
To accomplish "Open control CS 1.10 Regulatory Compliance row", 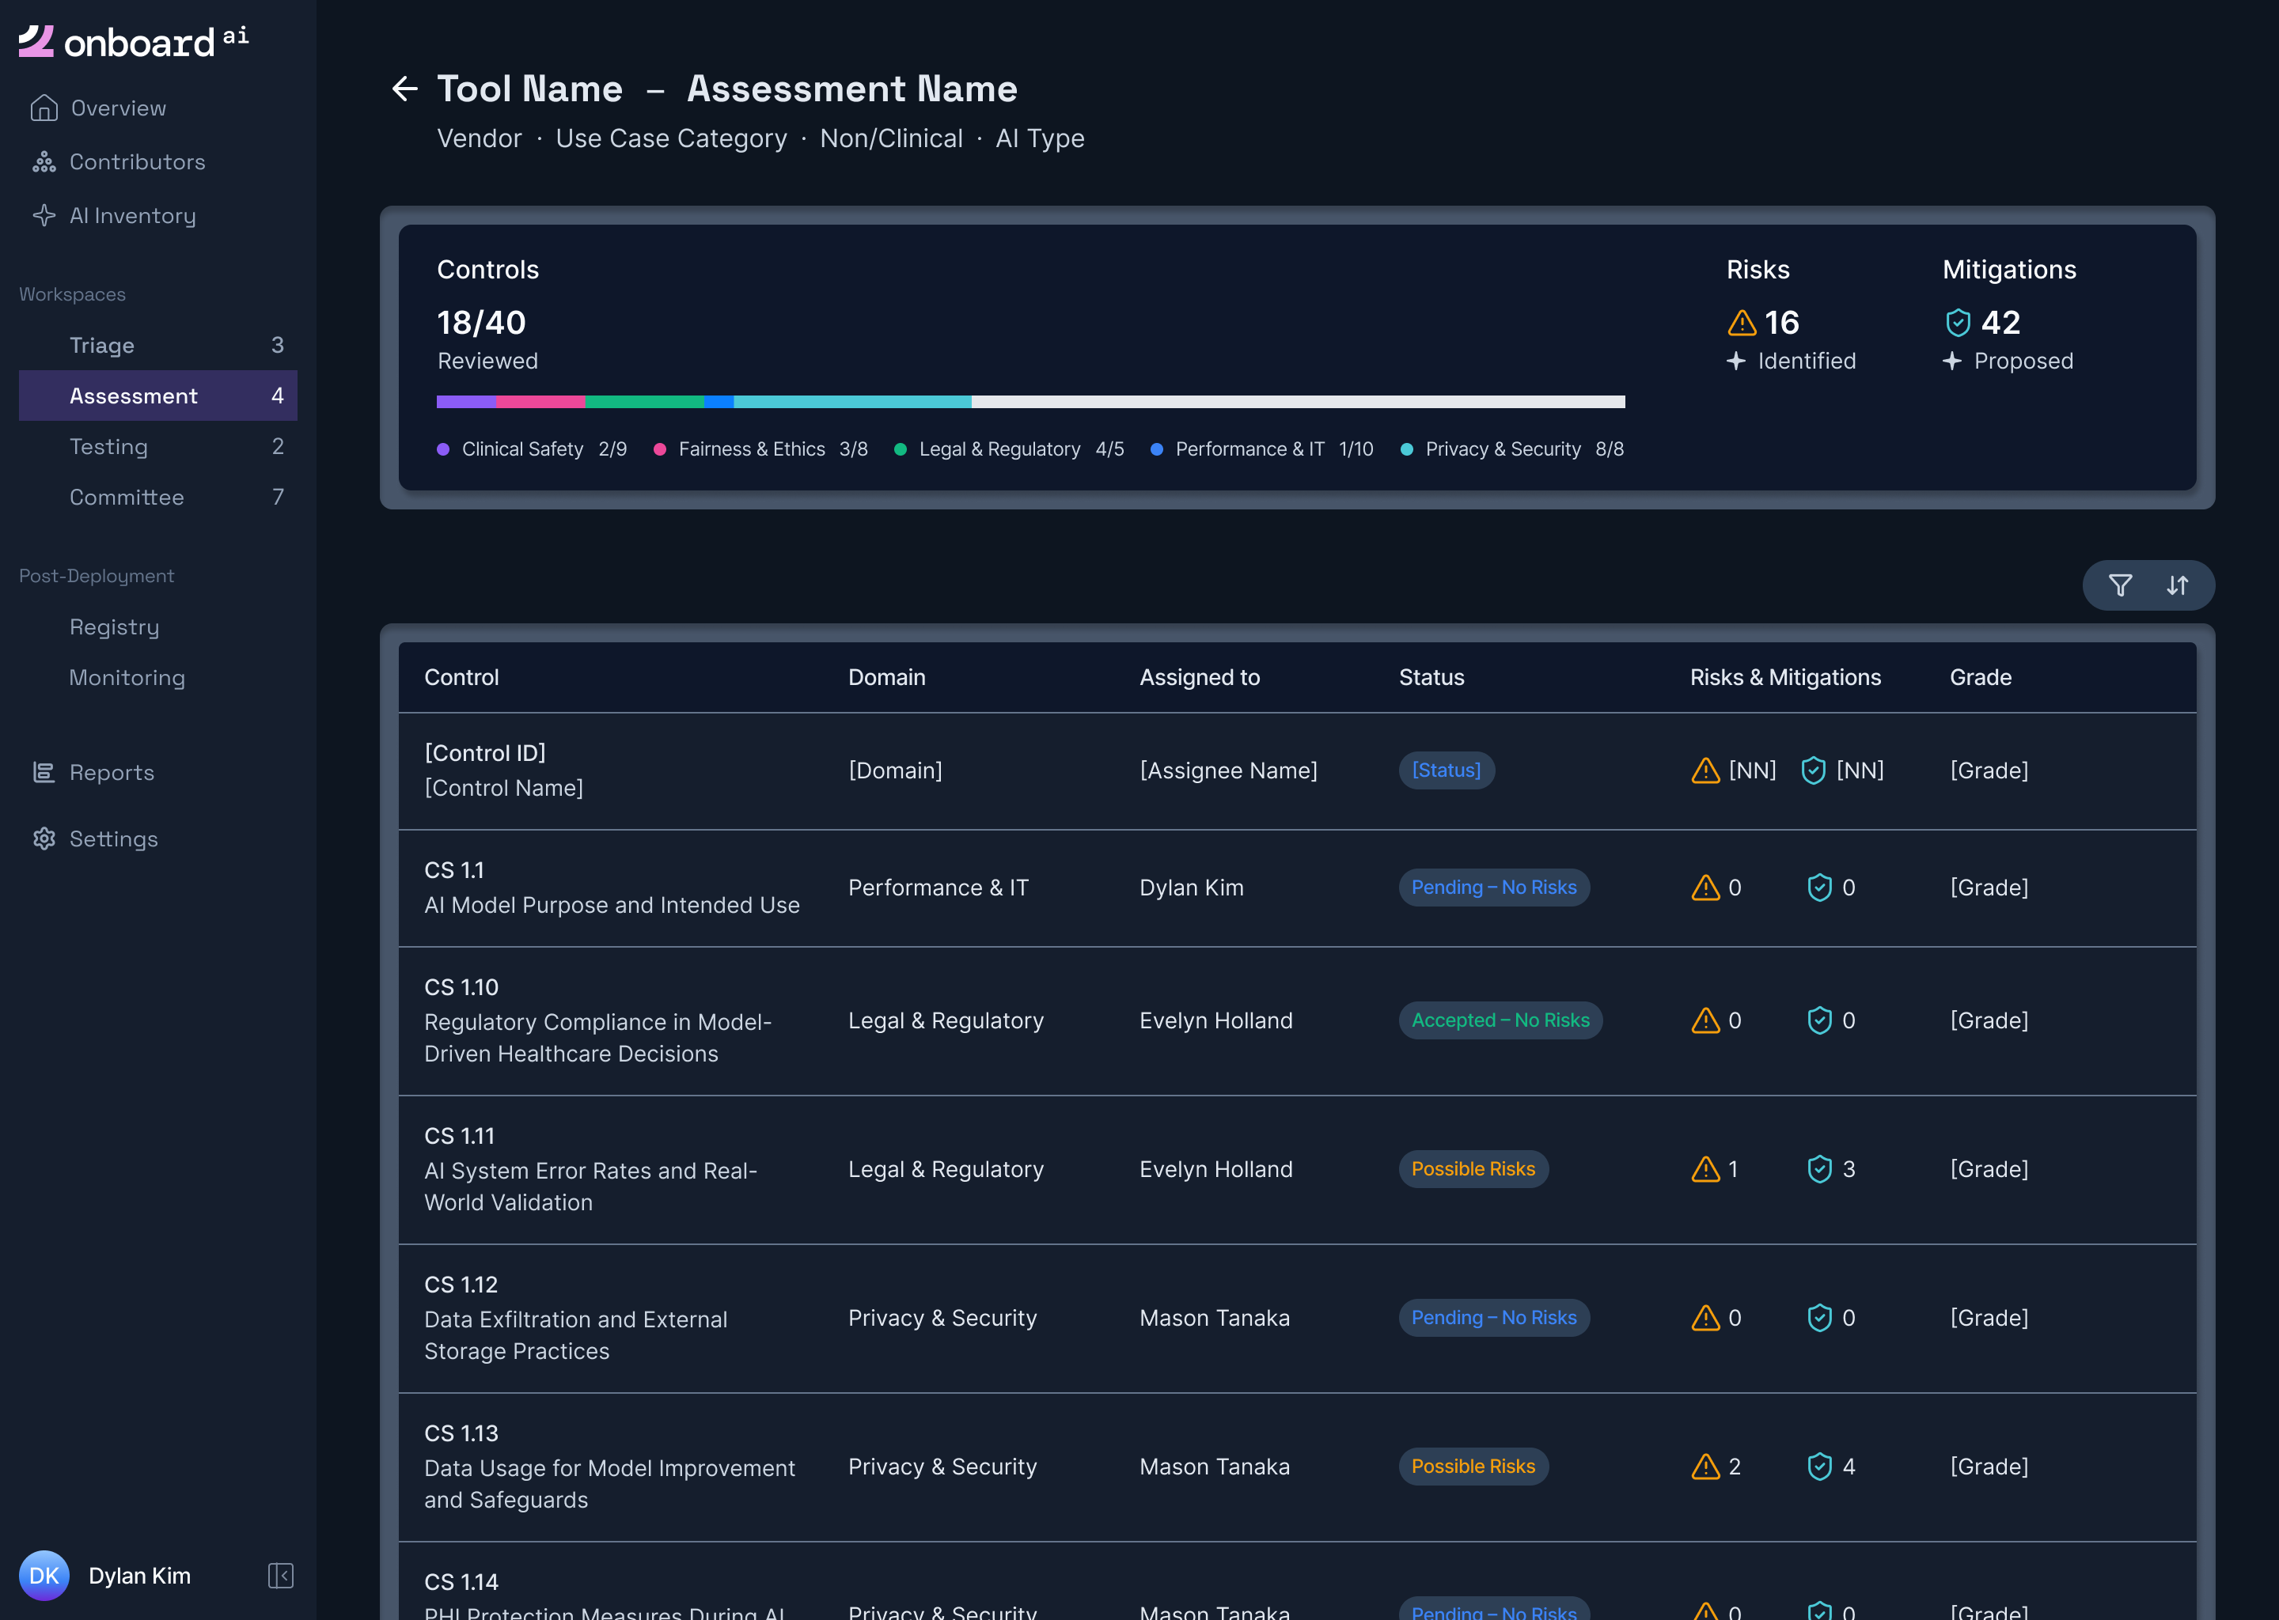I will (x=1297, y=1020).
